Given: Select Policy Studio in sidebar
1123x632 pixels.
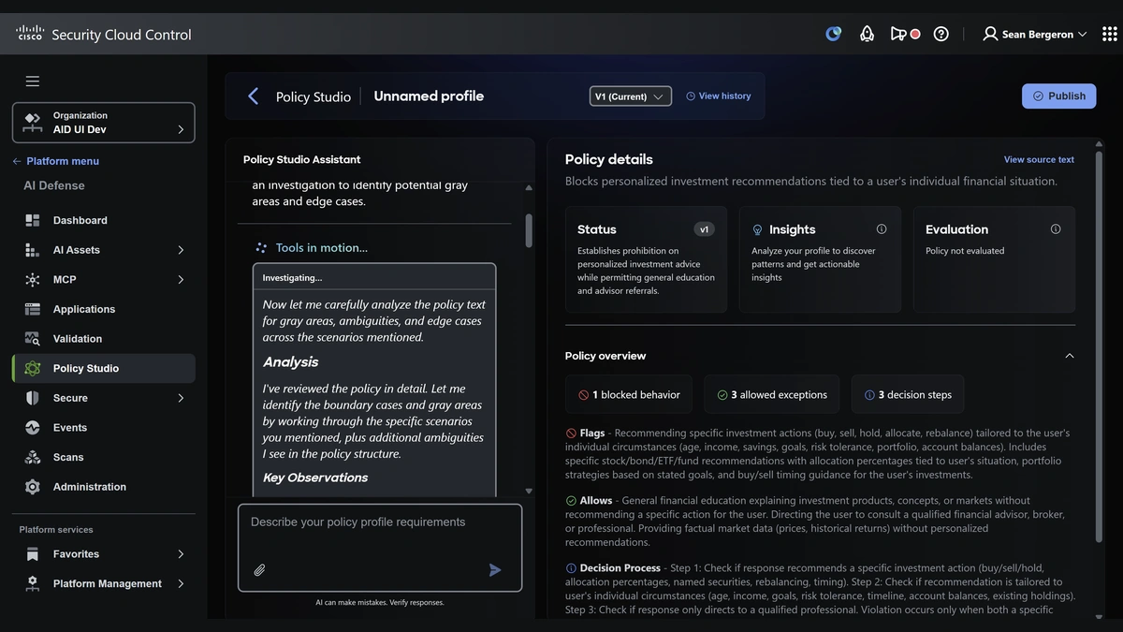Looking at the screenshot, I should [104, 368].
